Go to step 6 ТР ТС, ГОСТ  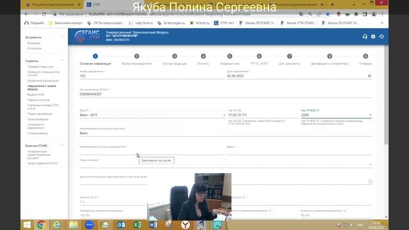pos(259,59)
